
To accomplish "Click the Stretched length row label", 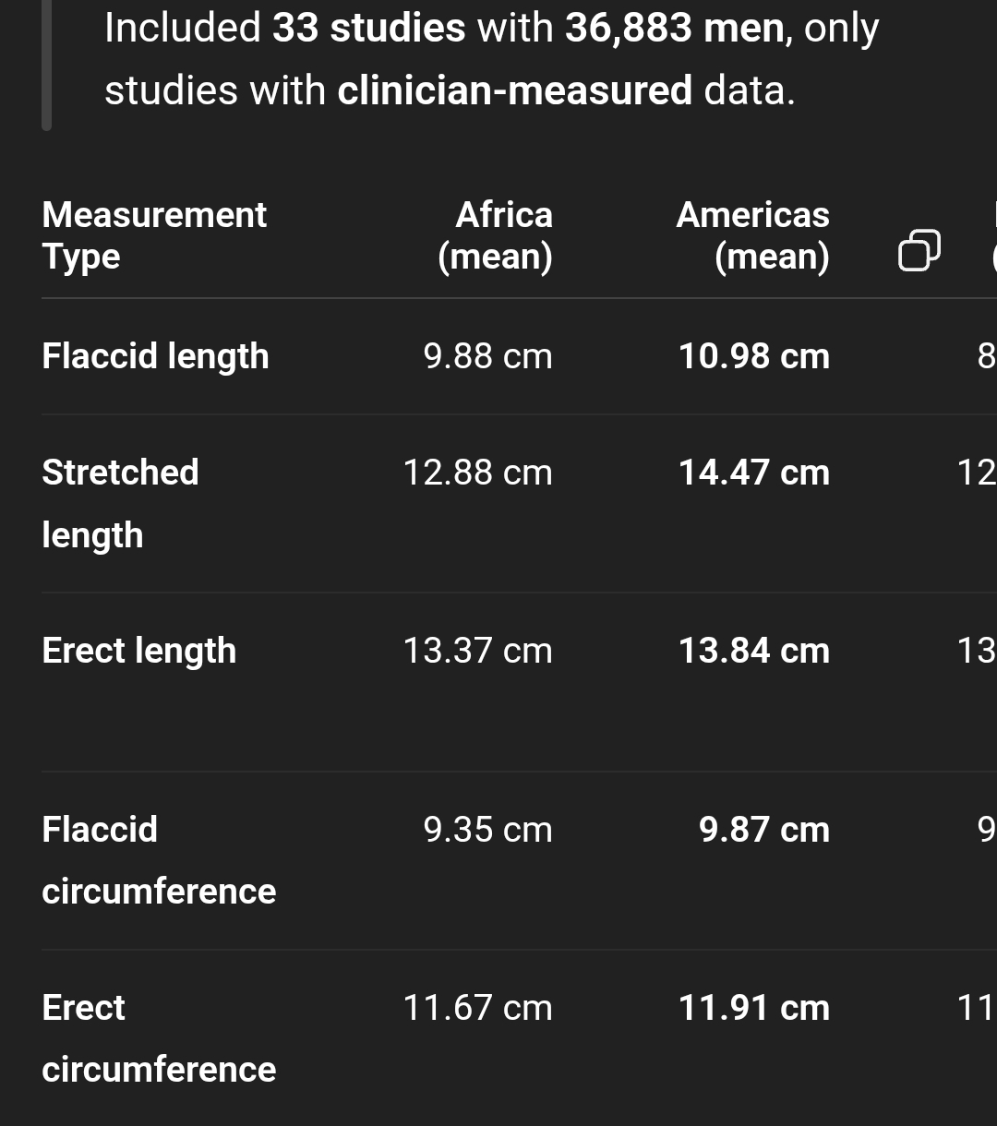I will tap(120, 503).
